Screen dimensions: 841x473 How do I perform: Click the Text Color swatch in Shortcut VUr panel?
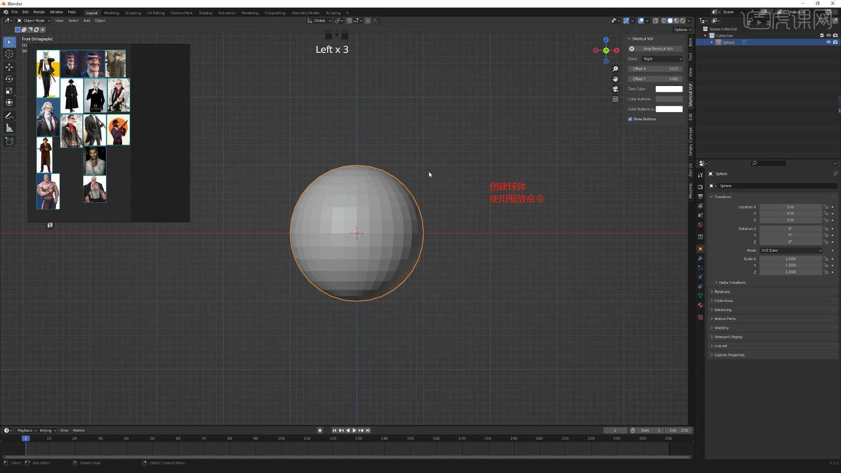[669, 88]
